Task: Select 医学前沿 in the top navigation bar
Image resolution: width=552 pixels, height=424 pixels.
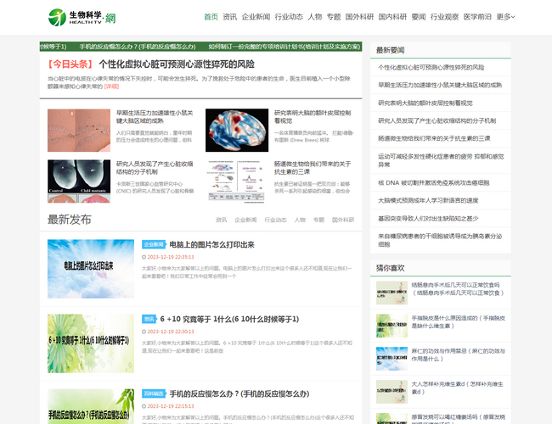Action: click(477, 16)
